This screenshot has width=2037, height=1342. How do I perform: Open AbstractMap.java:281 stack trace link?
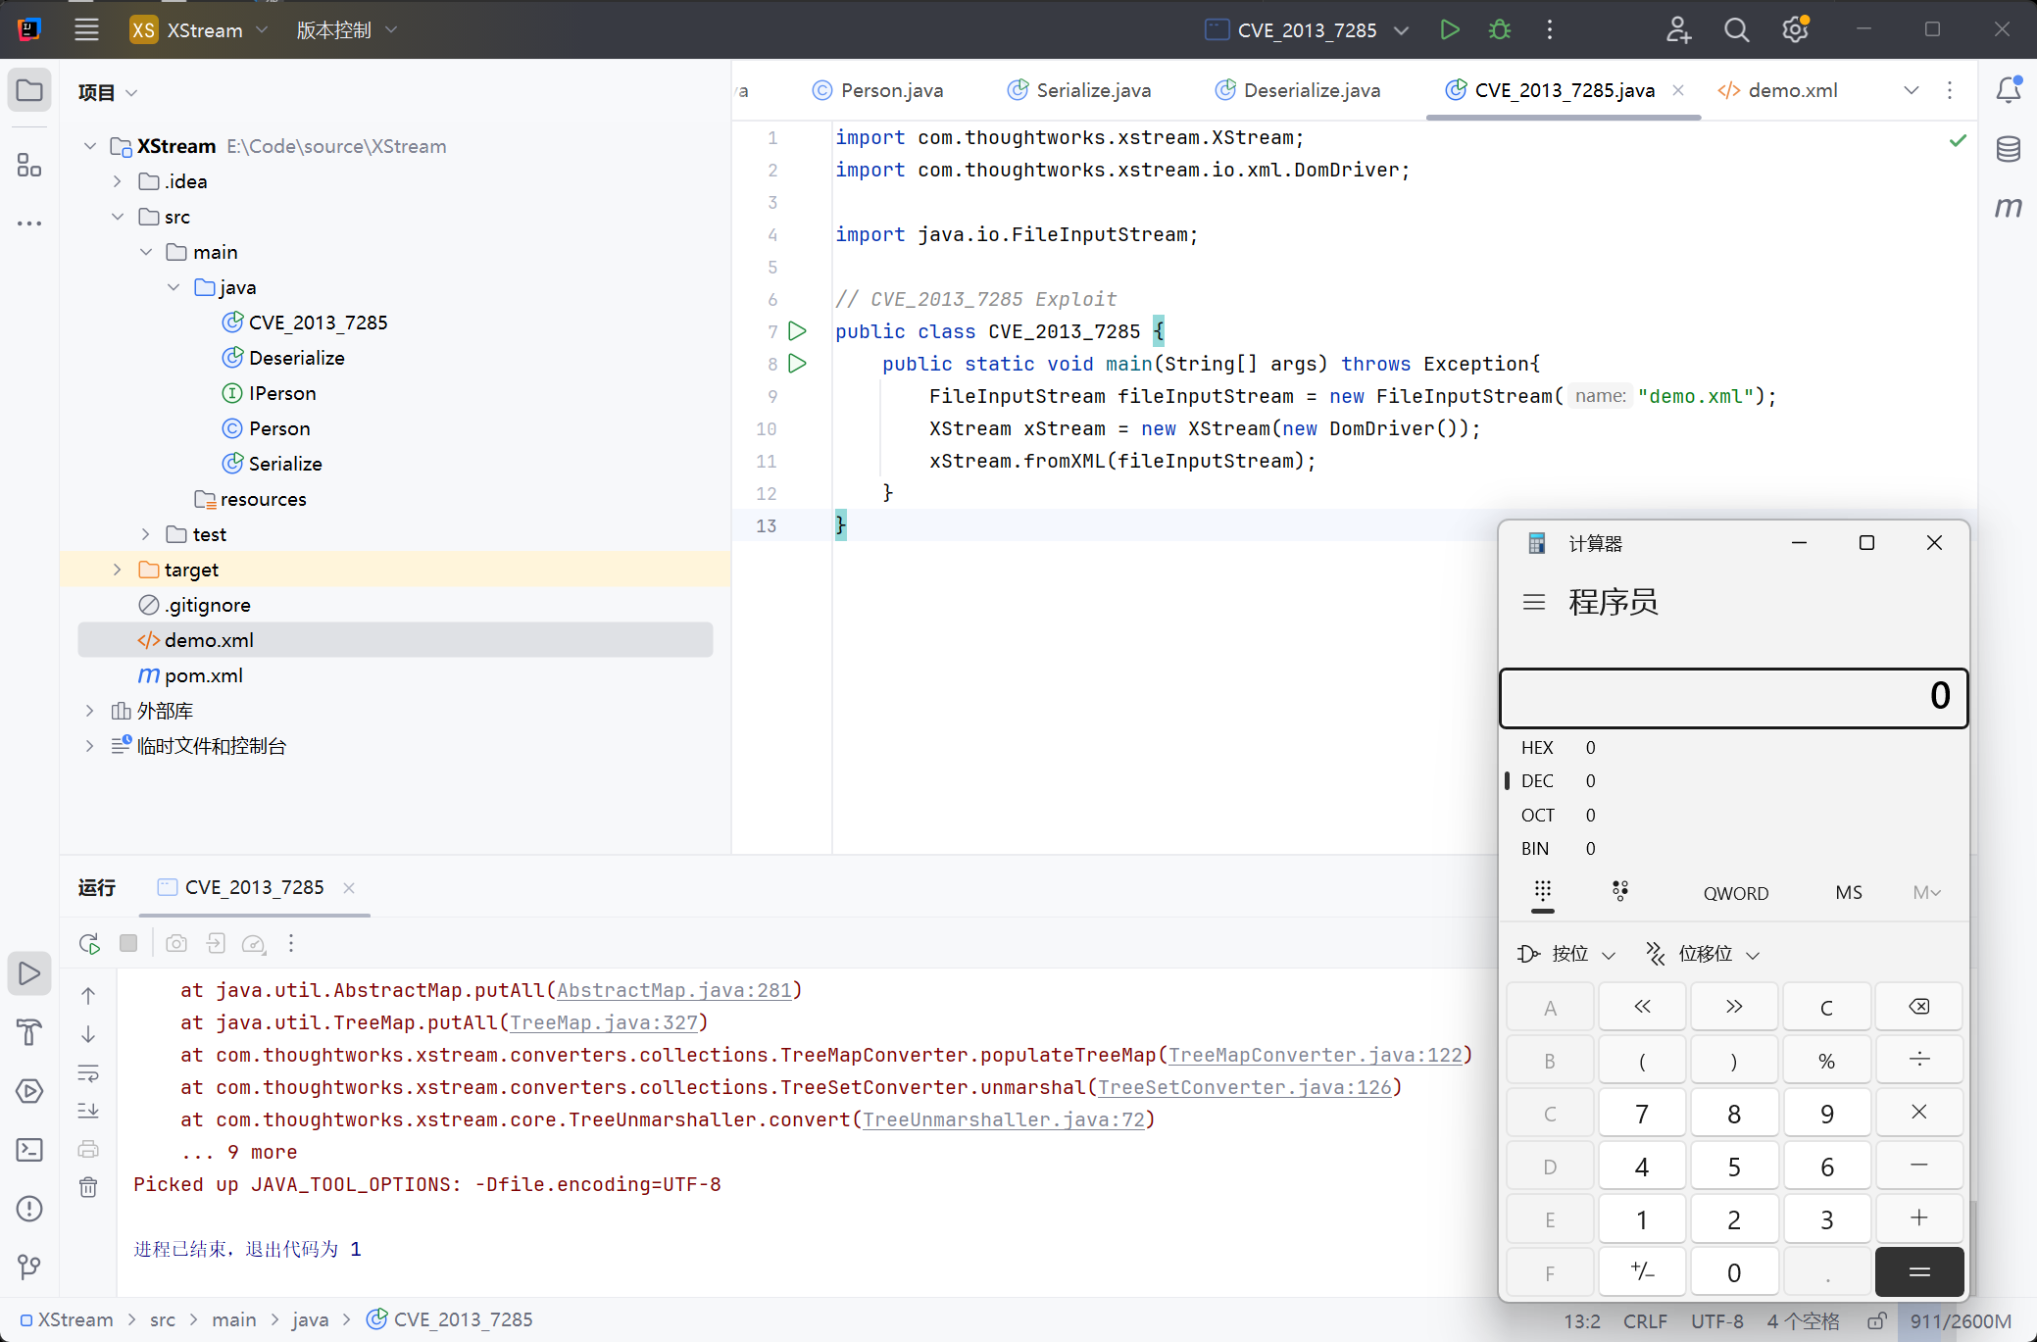674,990
